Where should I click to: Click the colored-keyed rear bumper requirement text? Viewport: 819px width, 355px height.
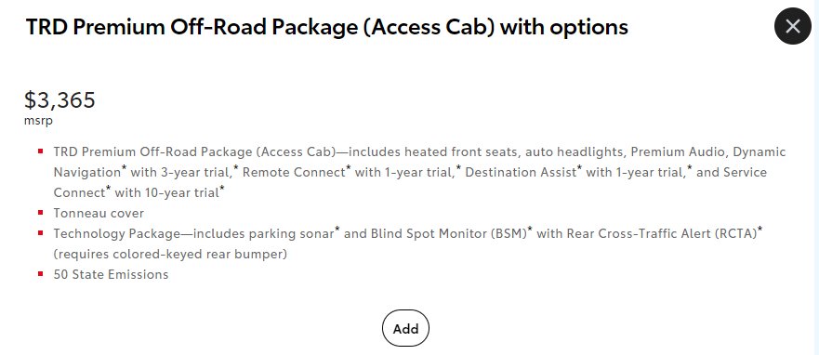coord(170,255)
